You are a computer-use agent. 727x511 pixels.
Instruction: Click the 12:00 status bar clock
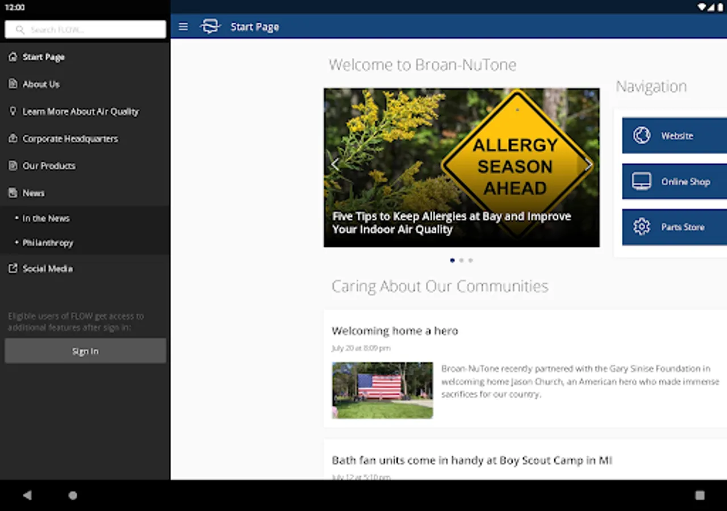pos(15,7)
